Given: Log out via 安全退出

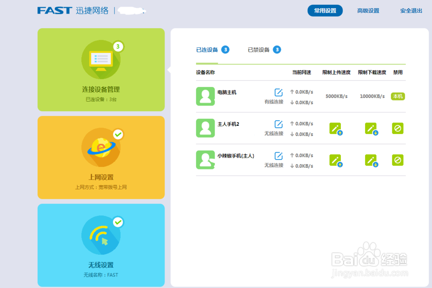Looking at the screenshot, I should point(410,10).
